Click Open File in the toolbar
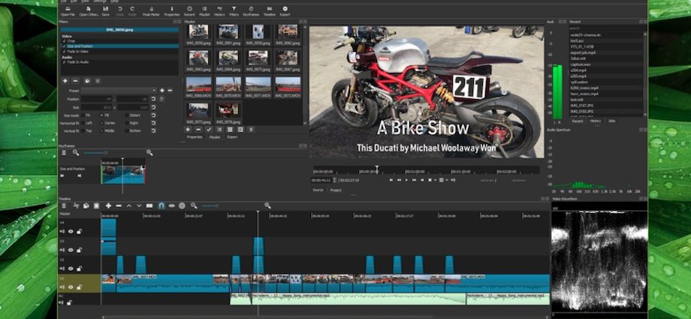This screenshot has height=319, width=691. (x=68, y=11)
